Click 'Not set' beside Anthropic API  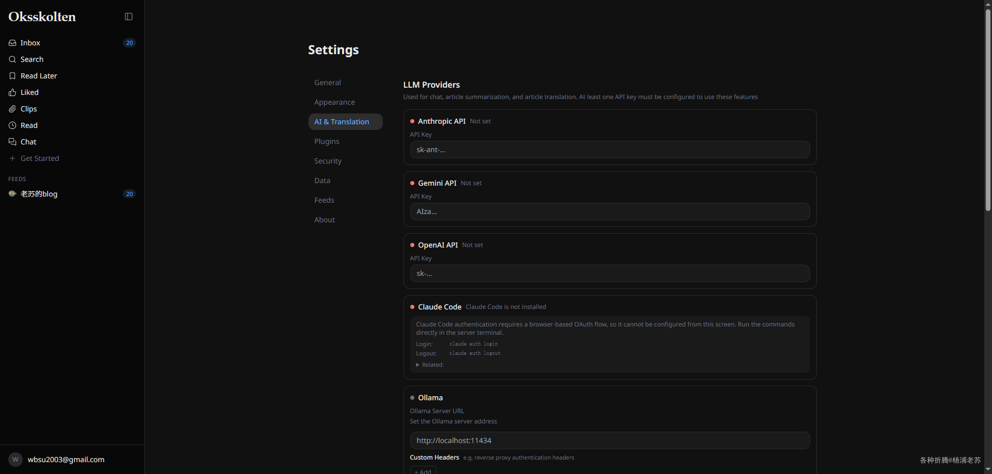(481, 121)
